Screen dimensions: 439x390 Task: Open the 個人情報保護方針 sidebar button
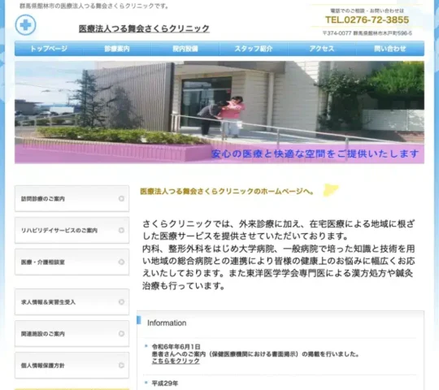(x=72, y=366)
